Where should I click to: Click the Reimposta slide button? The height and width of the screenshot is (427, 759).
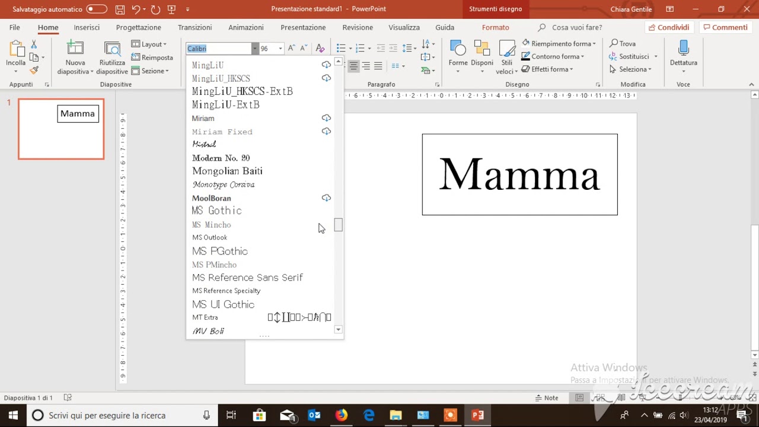click(152, 58)
